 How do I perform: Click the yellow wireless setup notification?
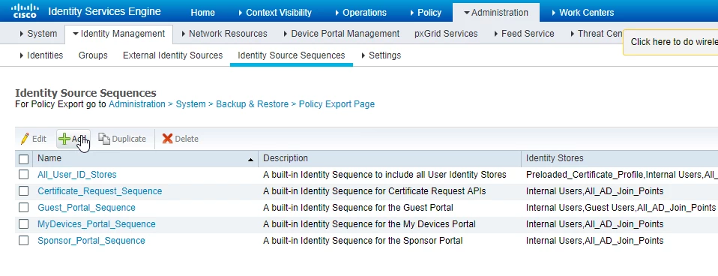click(671, 42)
